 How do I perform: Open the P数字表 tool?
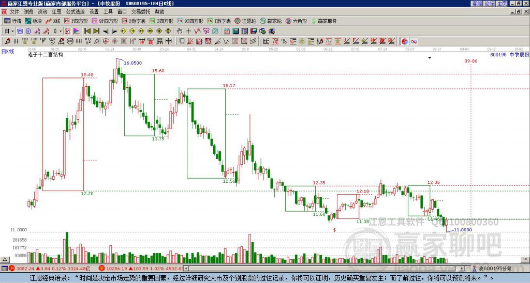pos(134,21)
